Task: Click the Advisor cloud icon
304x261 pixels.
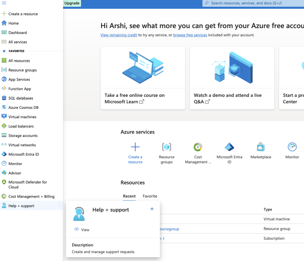Action: [4, 173]
